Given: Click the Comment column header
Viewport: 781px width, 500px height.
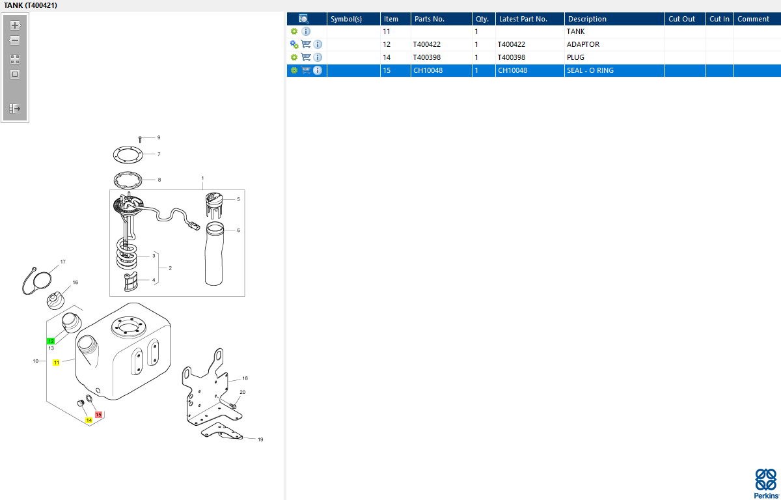Looking at the screenshot, I should (758, 19).
